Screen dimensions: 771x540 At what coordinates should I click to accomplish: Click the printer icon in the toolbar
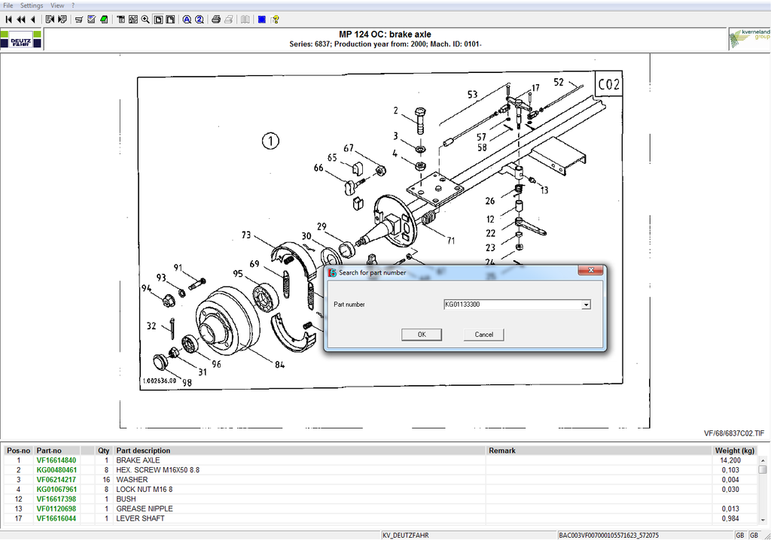[x=215, y=19]
